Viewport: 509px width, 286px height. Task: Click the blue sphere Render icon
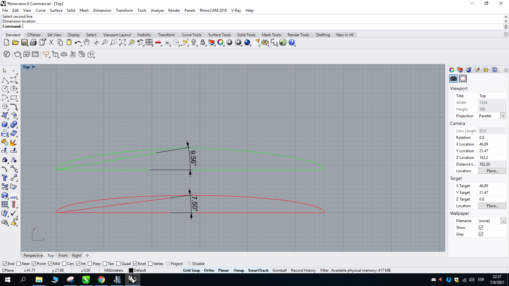pyautogui.click(x=247, y=42)
